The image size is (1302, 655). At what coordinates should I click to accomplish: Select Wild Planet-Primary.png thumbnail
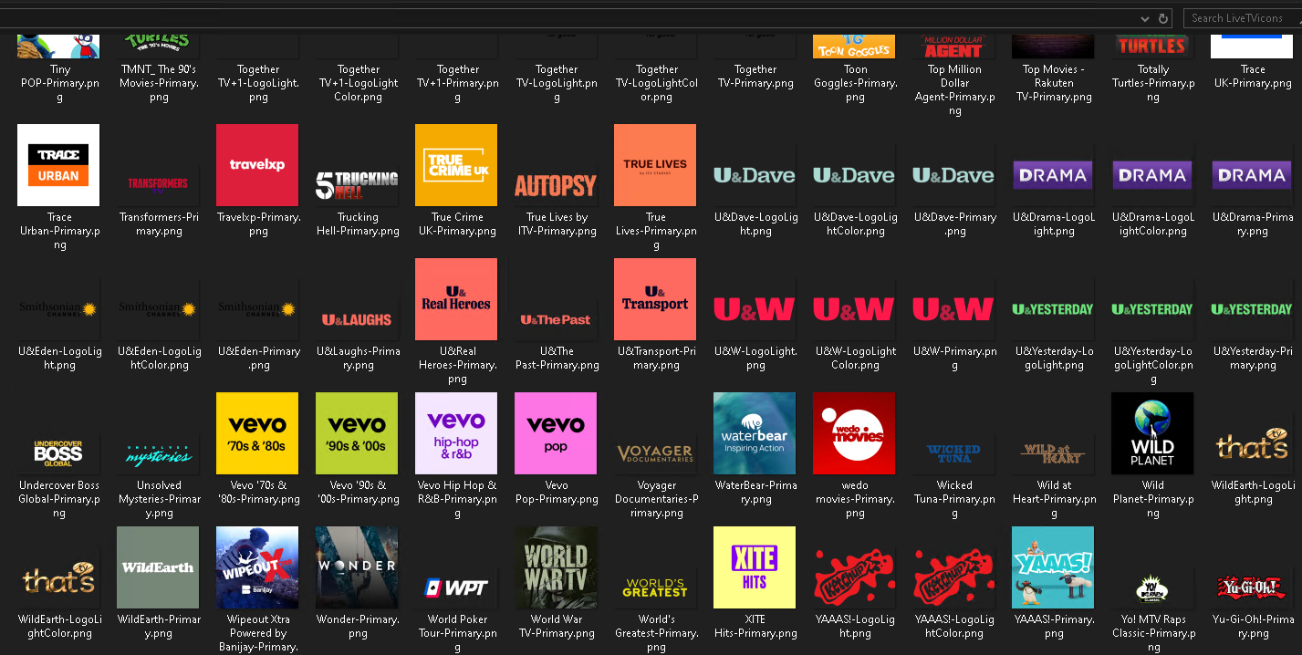pyautogui.click(x=1152, y=433)
